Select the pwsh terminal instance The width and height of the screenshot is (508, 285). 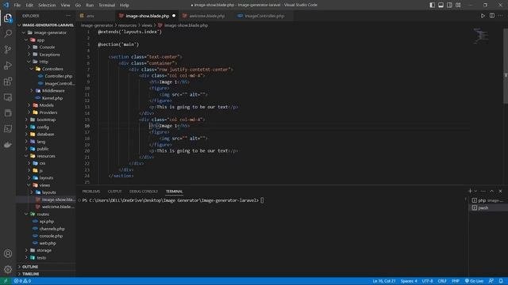[x=488, y=207]
